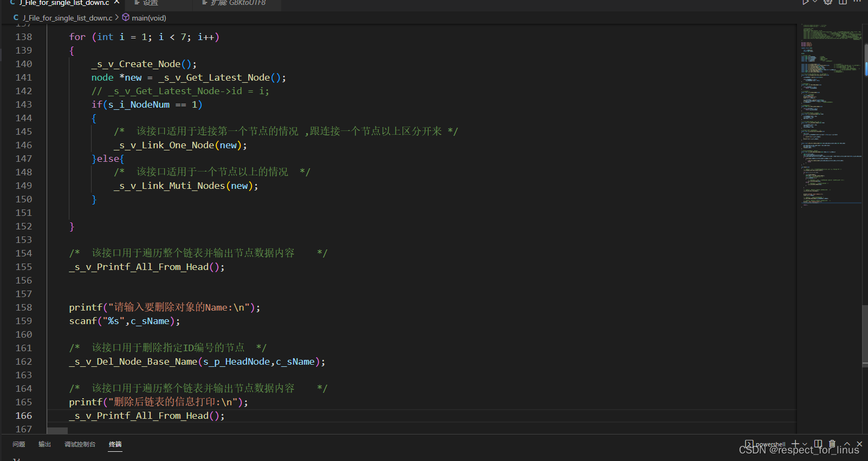Click '_s_v_Link_One_Node' call

click(164, 145)
